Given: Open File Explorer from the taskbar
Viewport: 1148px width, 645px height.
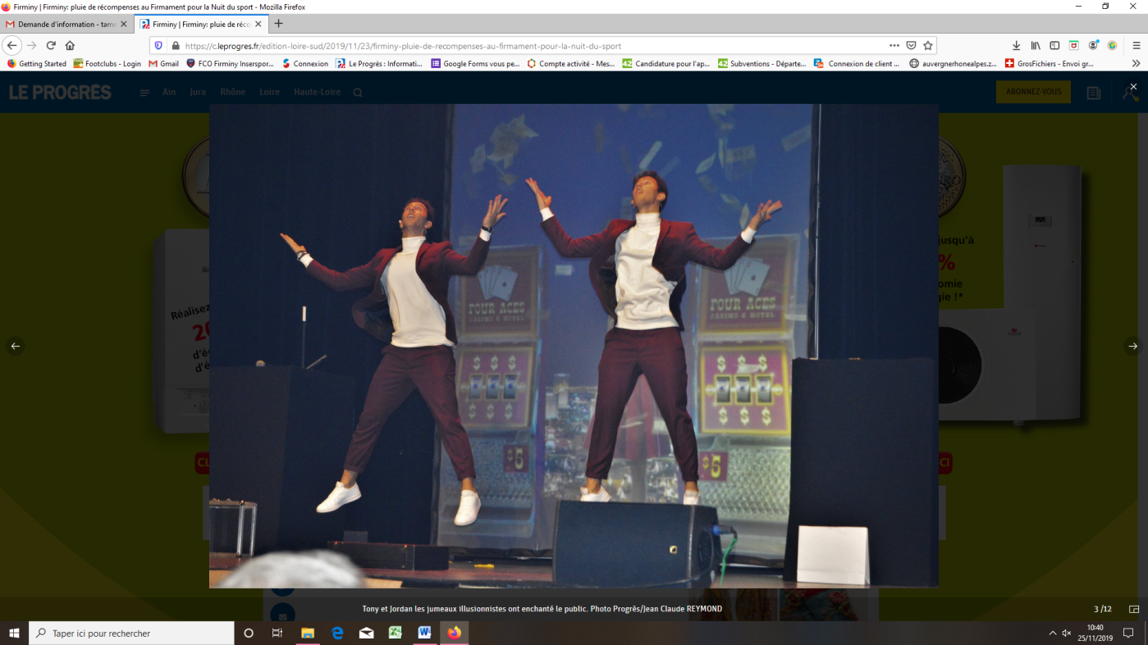Looking at the screenshot, I should coord(308,633).
